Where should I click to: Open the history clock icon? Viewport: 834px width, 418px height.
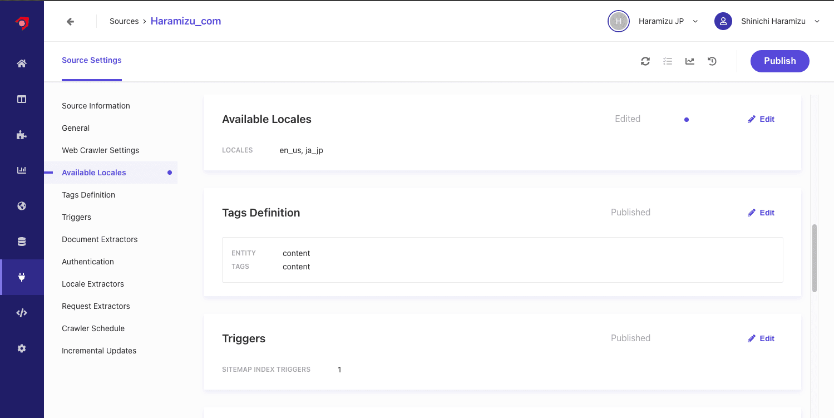[x=712, y=61]
